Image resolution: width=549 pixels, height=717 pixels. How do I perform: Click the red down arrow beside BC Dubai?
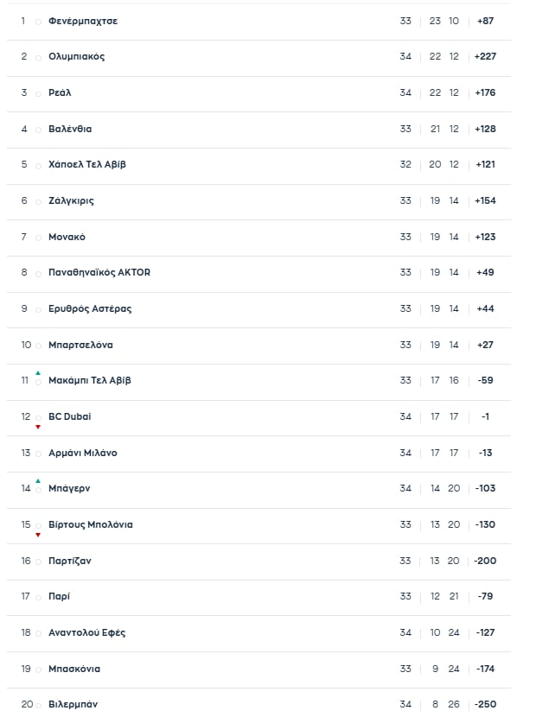click(38, 427)
